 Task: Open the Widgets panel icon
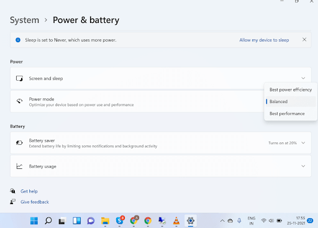76,221
